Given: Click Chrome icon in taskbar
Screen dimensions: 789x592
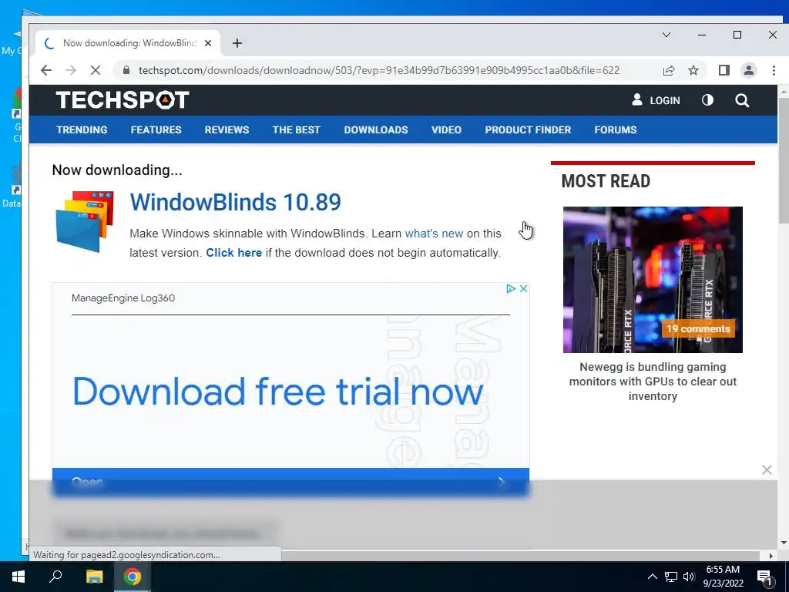Looking at the screenshot, I should (x=133, y=577).
